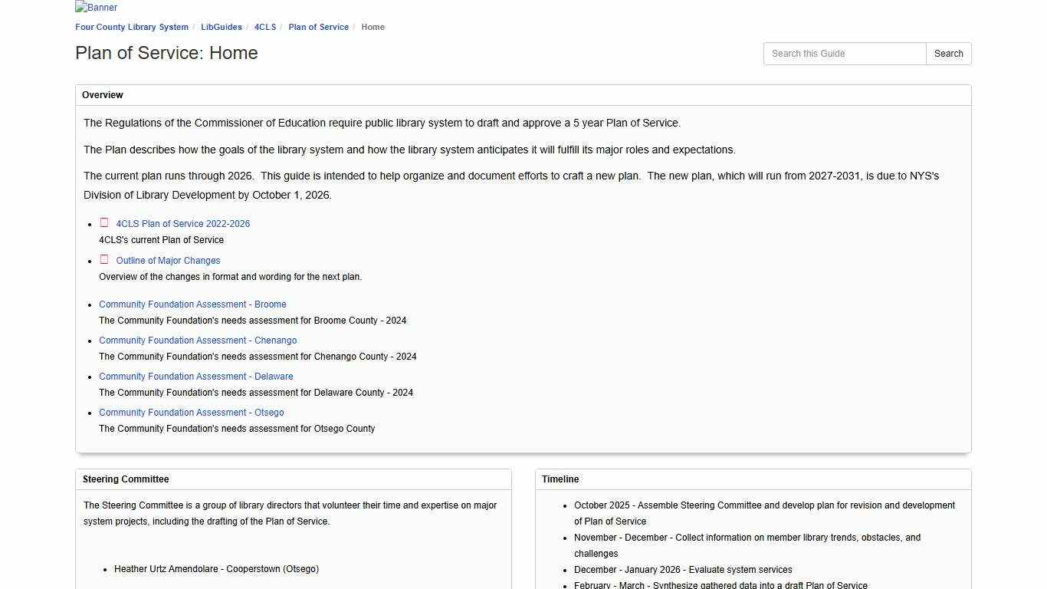Screen dimensions: 1047x589
Task: Navigate to LibGuides via breadcrumb
Action: click(221, 27)
